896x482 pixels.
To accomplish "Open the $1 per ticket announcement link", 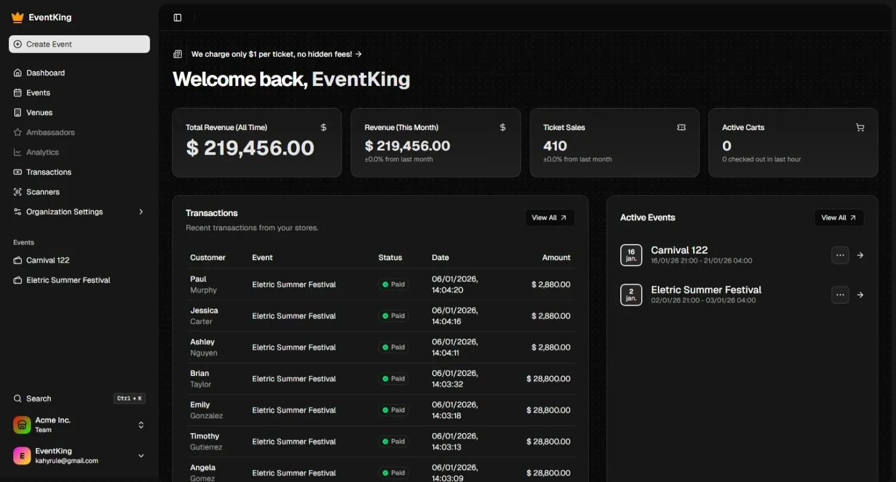I will 276,54.
